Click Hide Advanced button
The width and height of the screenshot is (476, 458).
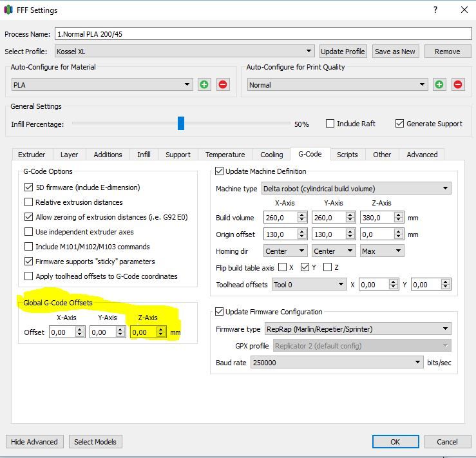coord(34,442)
